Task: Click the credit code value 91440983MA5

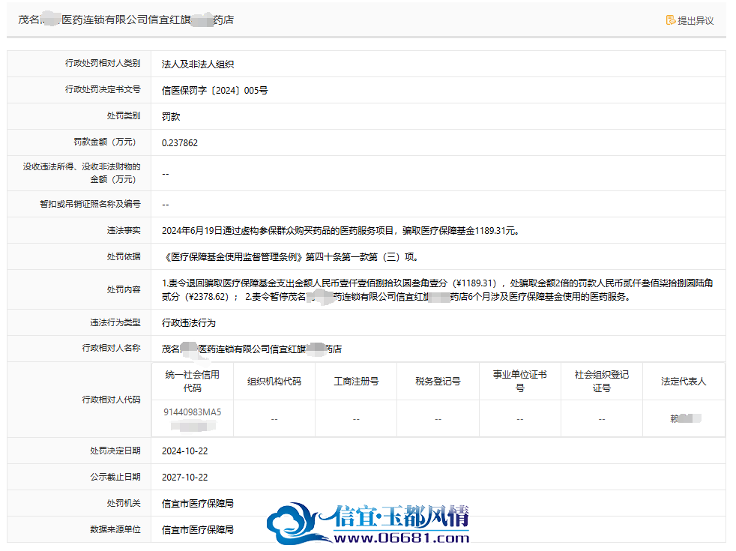Action: [193, 412]
